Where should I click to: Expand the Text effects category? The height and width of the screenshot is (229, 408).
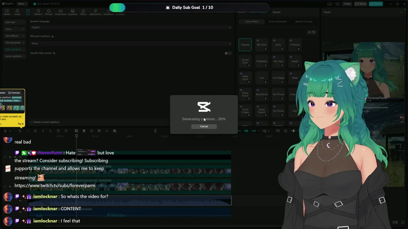[14, 36]
